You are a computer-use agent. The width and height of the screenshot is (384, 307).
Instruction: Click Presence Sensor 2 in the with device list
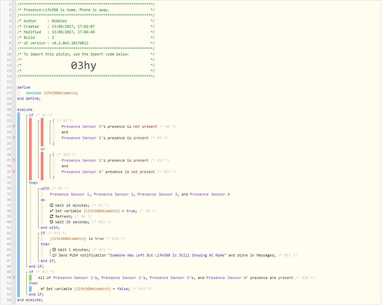pyautogui.click(x=114, y=194)
